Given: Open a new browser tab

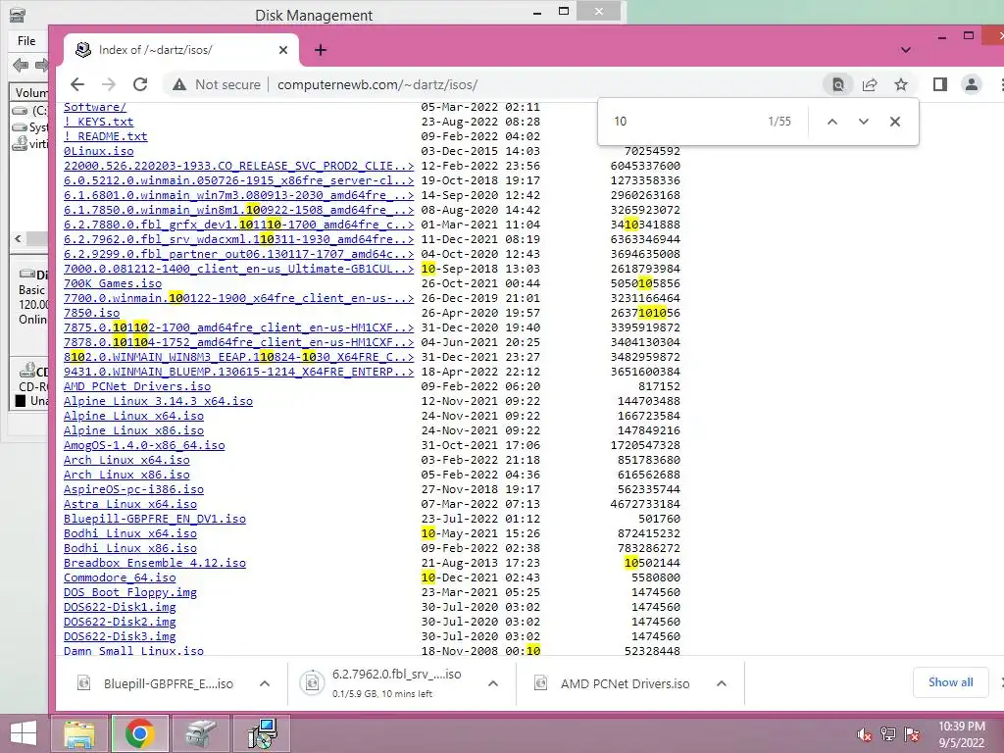Looking at the screenshot, I should tap(321, 50).
